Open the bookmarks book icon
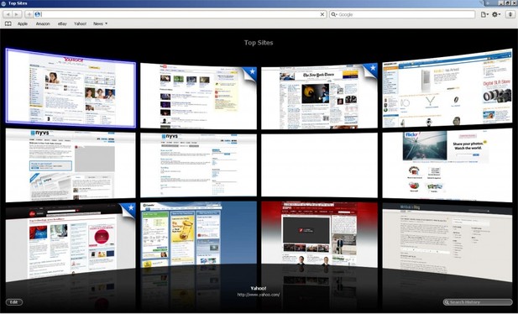 click(8, 24)
